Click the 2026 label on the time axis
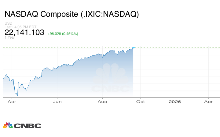The image size is (220, 137). point(174,102)
